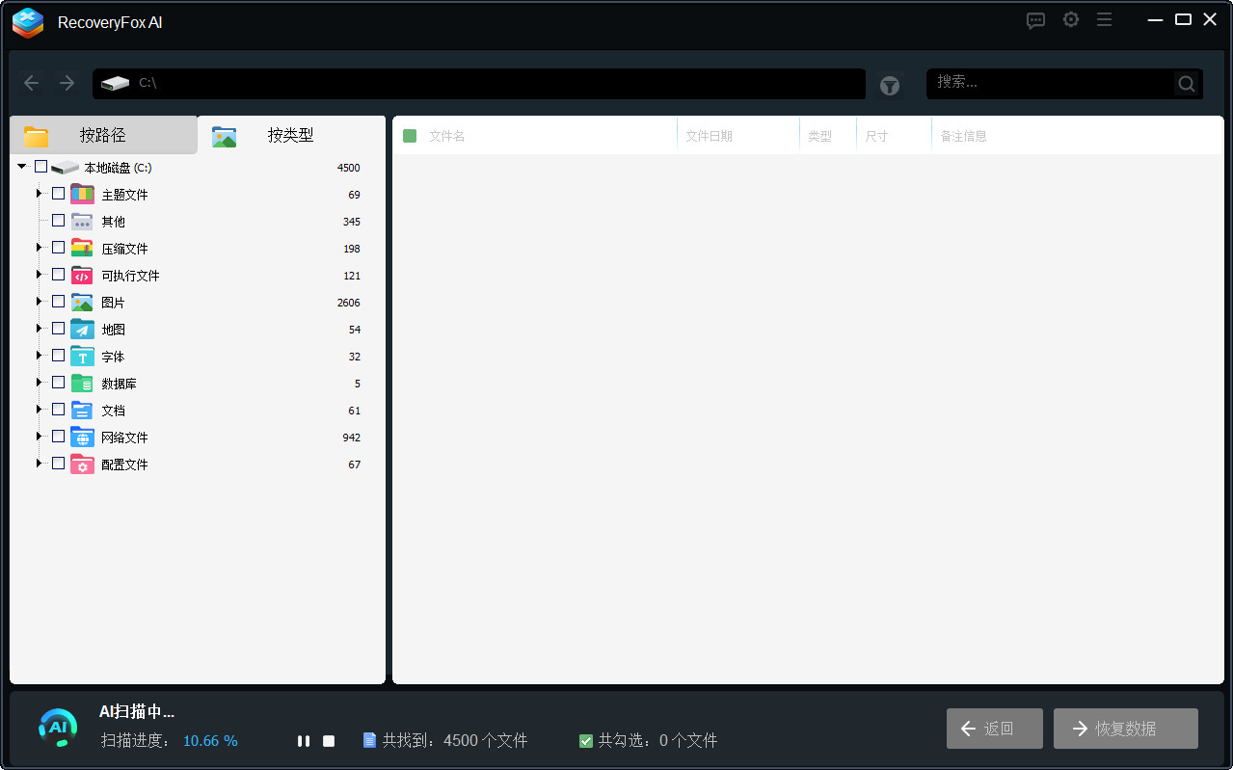1233x770 pixels.
Task: Click the back navigation arrow
Action: 31,83
